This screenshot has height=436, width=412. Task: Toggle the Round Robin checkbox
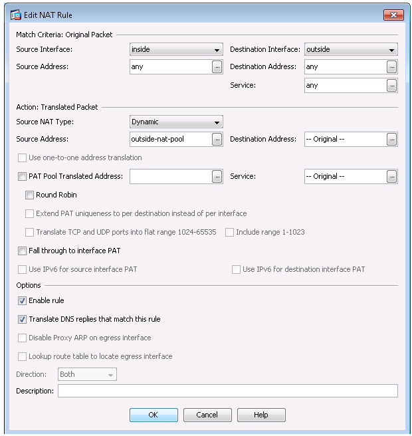pyautogui.click(x=30, y=195)
